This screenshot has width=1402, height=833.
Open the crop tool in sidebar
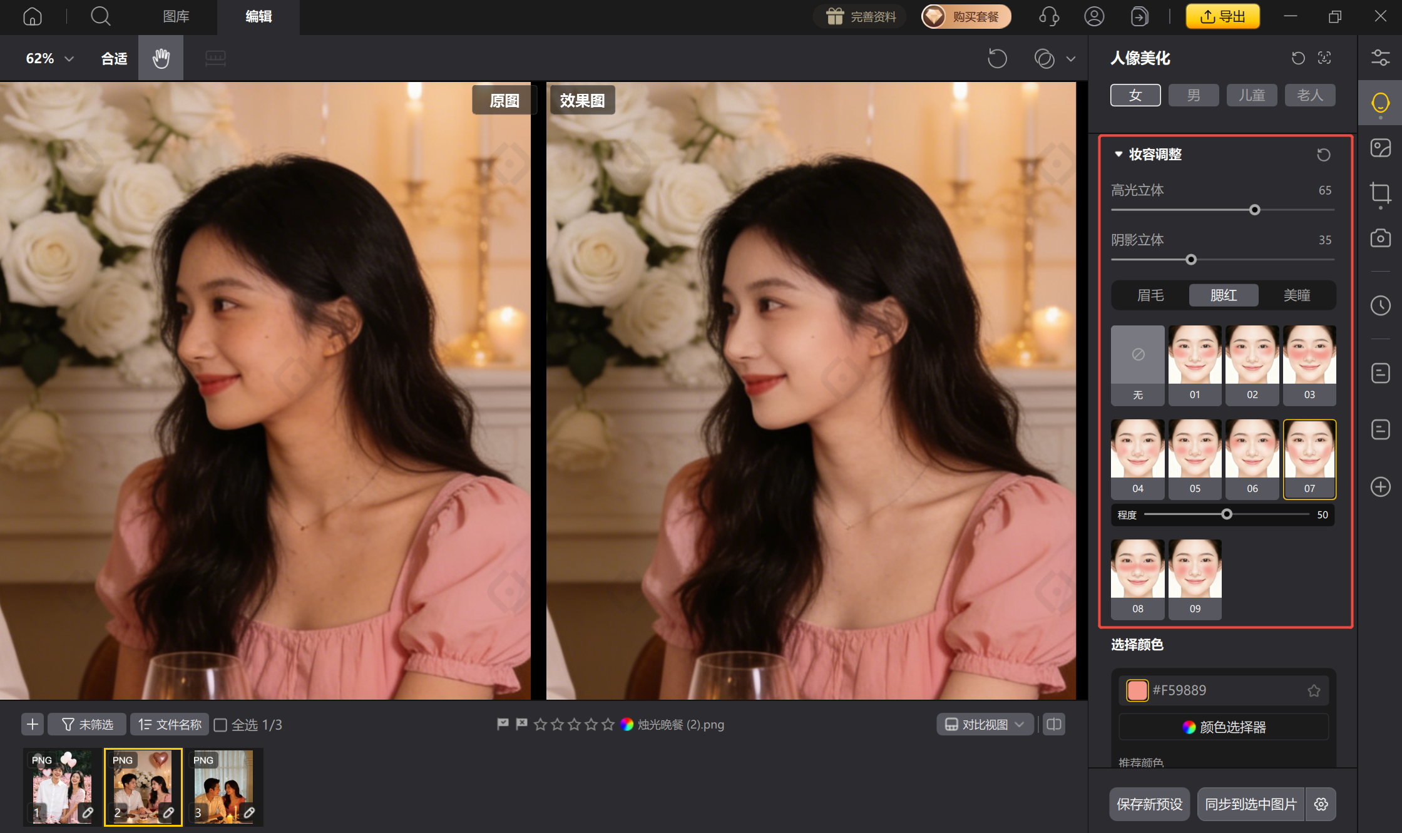[1380, 193]
